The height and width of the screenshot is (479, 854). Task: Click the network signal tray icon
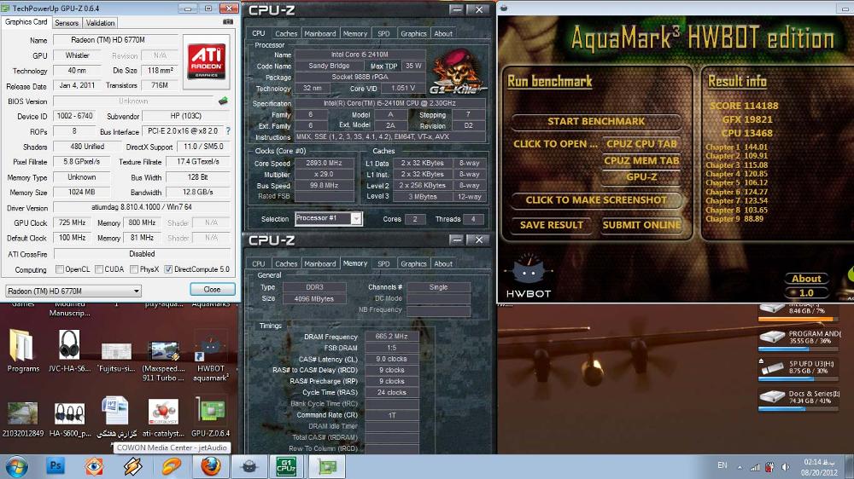tap(755, 466)
